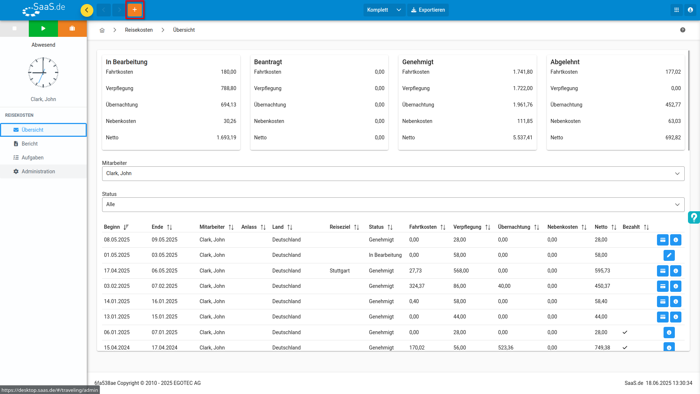Viewport: 700px width, 394px height.
Task: Click the Reisekosten breadcrumb link
Action: (139, 30)
